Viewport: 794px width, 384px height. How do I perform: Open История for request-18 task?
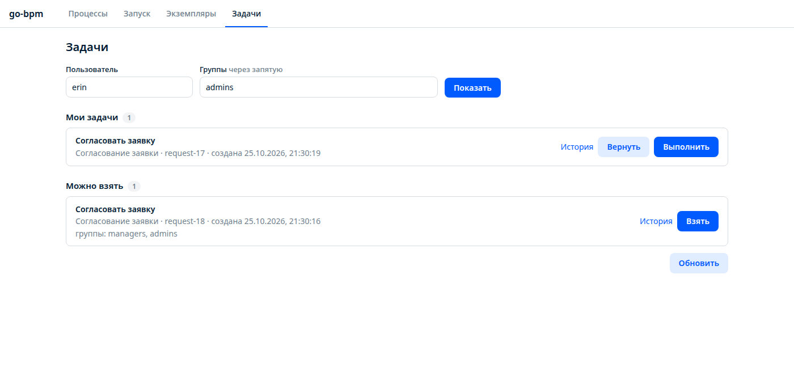(656, 221)
